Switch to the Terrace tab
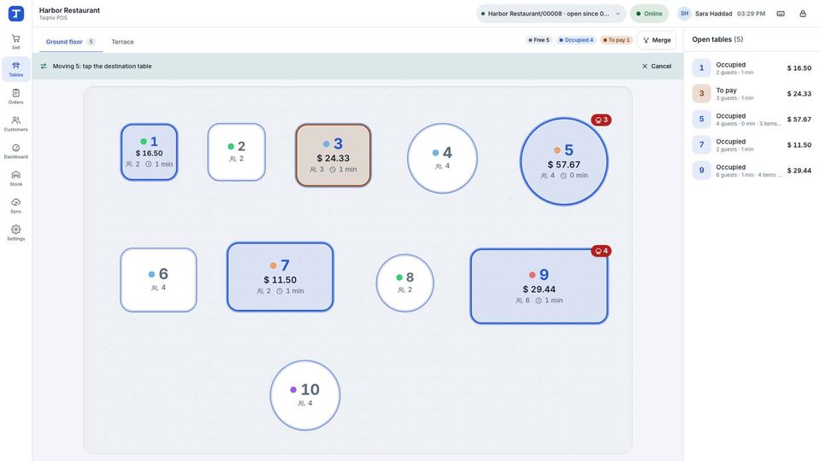Screen dimensions: 820x461 click(x=122, y=42)
